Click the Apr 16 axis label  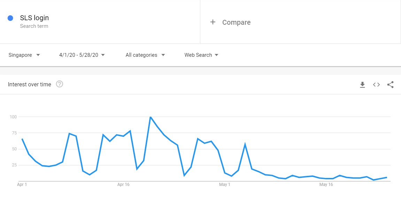123,185
